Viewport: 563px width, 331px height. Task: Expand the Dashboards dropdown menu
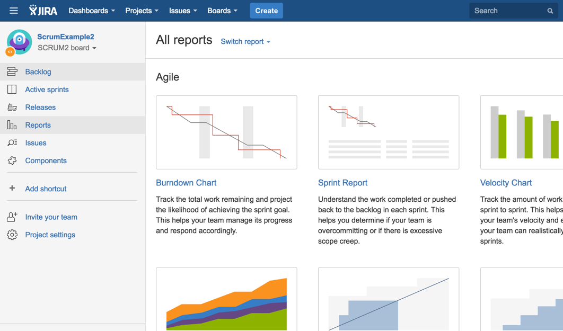tap(92, 11)
